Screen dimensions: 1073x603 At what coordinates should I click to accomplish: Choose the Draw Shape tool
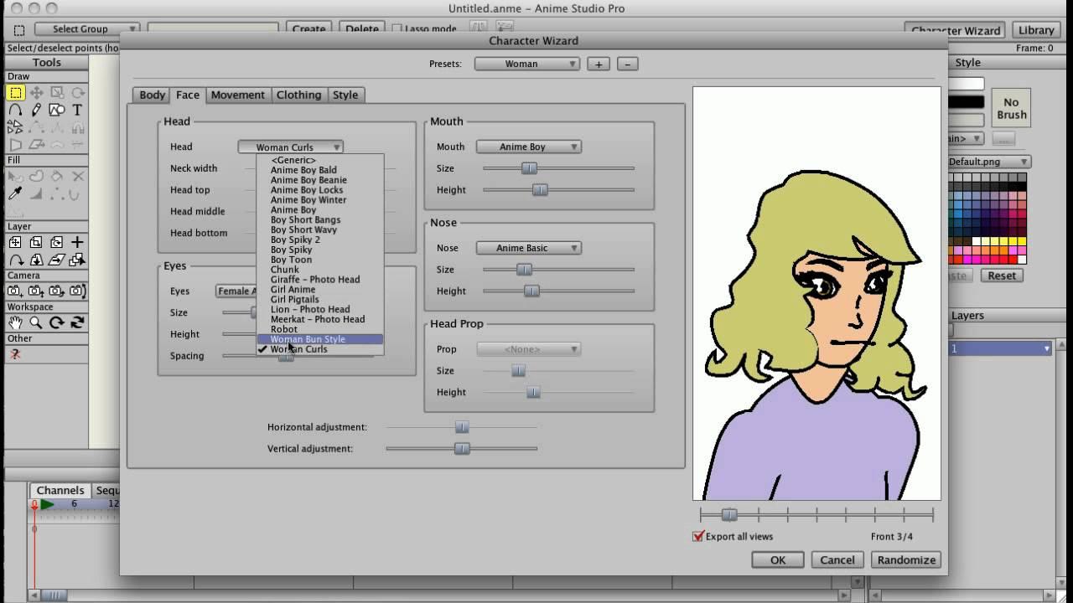pyautogui.click(x=57, y=110)
